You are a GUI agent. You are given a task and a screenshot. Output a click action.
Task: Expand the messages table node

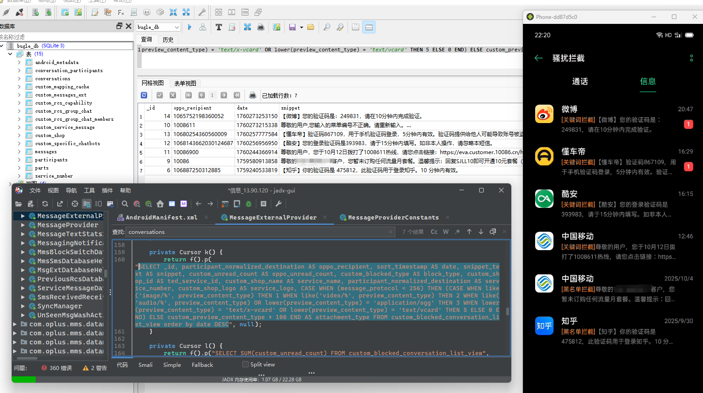click(x=19, y=152)
